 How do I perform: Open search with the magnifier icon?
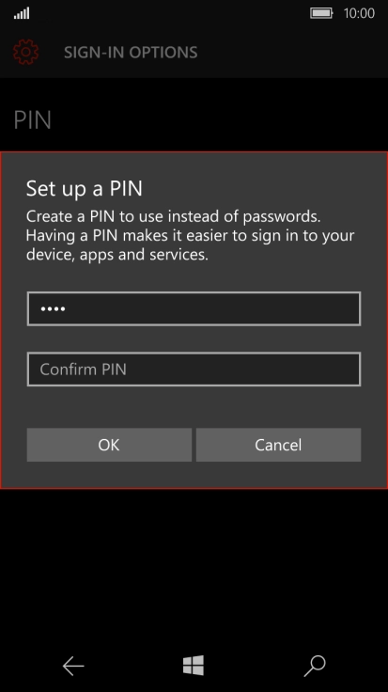tap(315, 666)
